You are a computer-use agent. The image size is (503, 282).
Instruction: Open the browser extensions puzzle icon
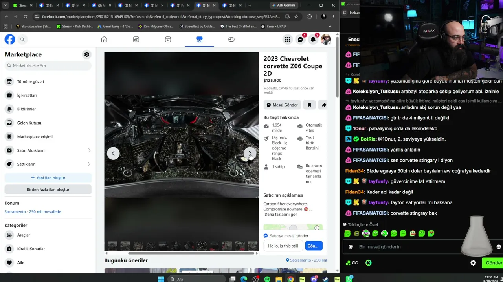(x=310, y=16)
